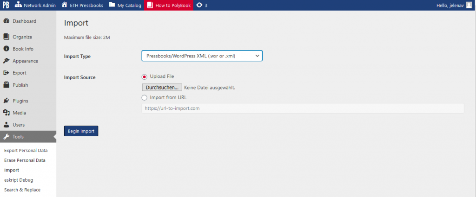
Task: Click the Import page heading
Action: click(x=76, y=23)
